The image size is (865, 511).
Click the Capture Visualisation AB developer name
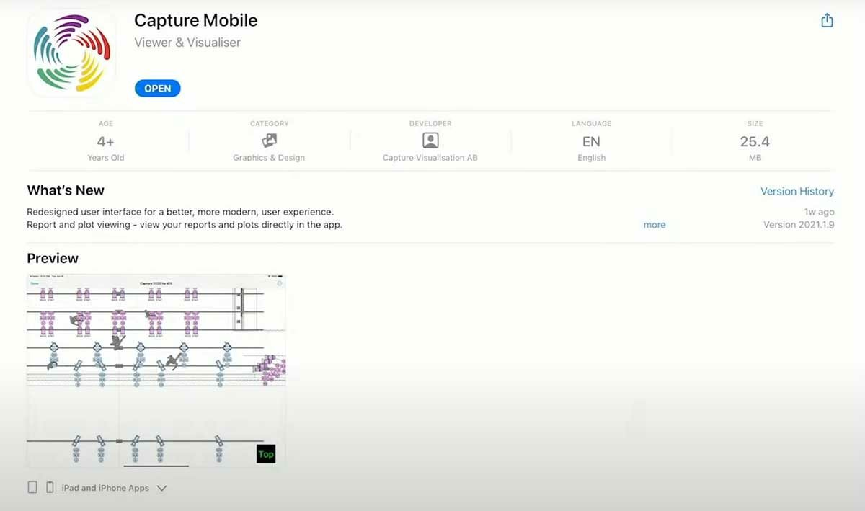(x=430, y=158)
